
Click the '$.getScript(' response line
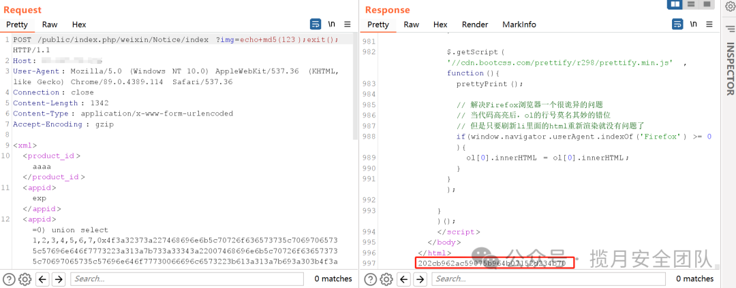(x=476, y=52)
